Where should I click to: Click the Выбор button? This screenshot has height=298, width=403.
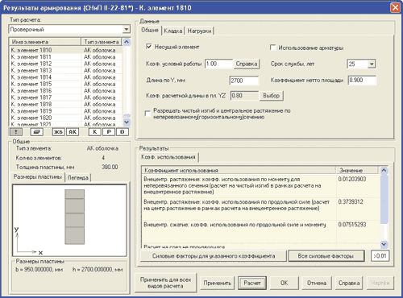[271, 96]
